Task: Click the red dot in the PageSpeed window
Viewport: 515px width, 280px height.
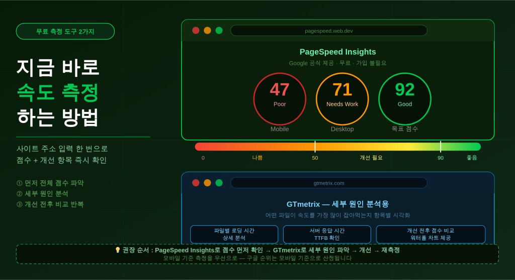Action: 196,31
